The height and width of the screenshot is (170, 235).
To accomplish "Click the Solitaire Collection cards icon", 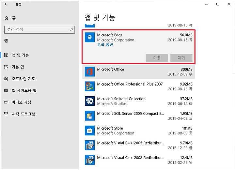I will 90,101.
